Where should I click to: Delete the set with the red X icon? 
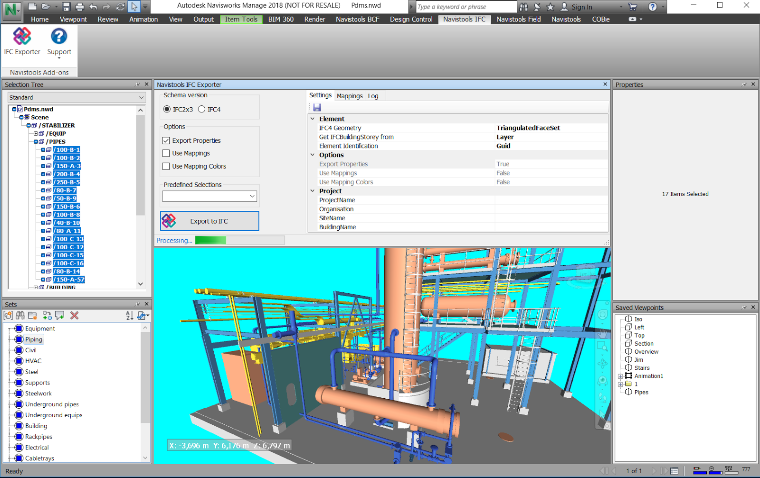tap(74, 316)
